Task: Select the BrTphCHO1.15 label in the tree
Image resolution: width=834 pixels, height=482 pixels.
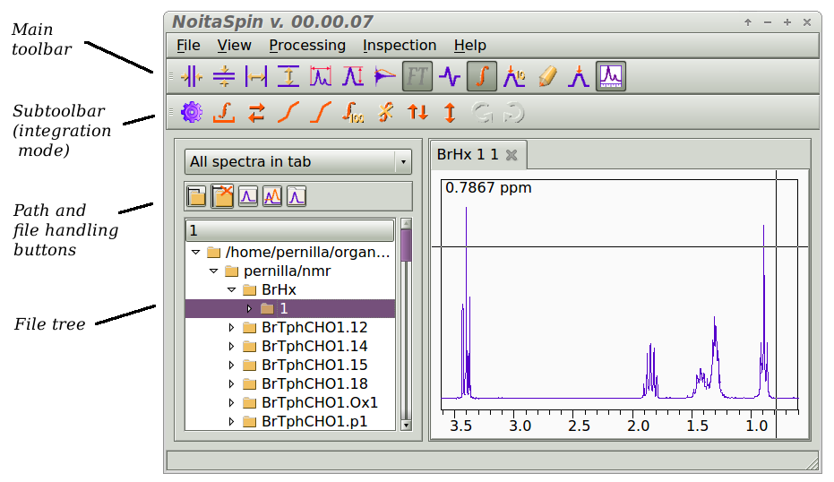Action: (x=314, y=365)
